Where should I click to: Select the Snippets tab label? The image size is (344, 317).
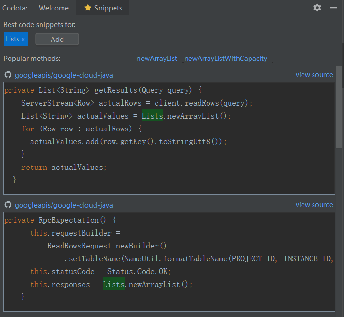108,8
